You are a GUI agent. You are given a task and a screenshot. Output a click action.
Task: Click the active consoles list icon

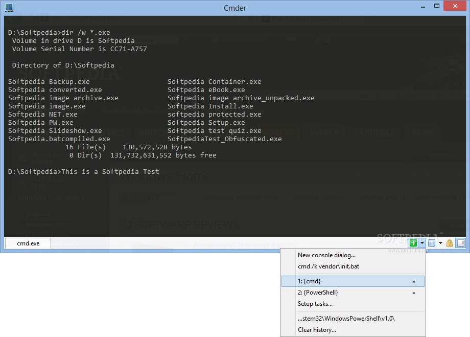pyautogui.click(x=432, y=243)
